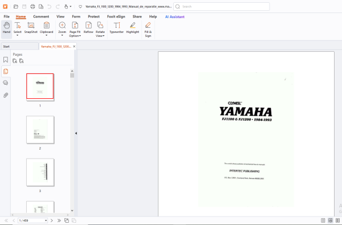This screenshot has height=225, width=342.
Task: Open the Bookmarks side panel
Action: [6, 60]
